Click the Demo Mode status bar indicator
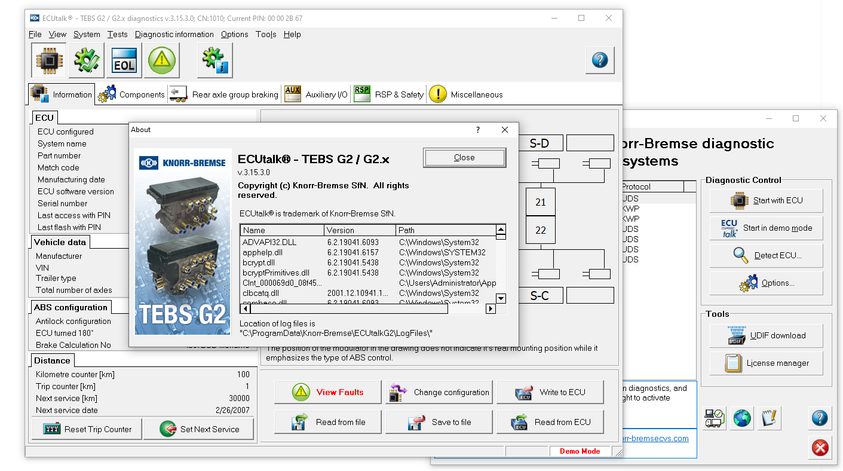Screen dimensions: 843x471 (580, 451)
